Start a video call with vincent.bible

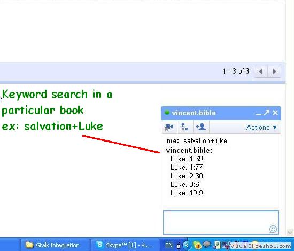click(x=169, y=127)
